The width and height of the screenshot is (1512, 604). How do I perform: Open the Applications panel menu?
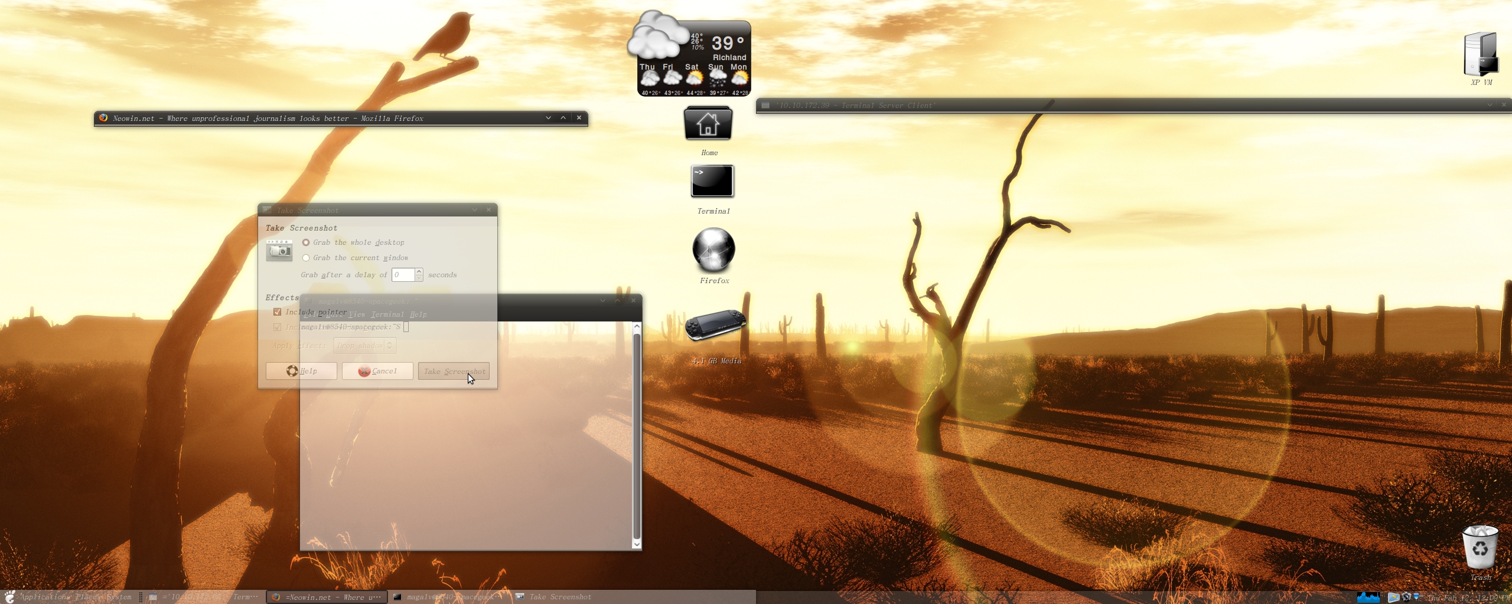[45, 597]
